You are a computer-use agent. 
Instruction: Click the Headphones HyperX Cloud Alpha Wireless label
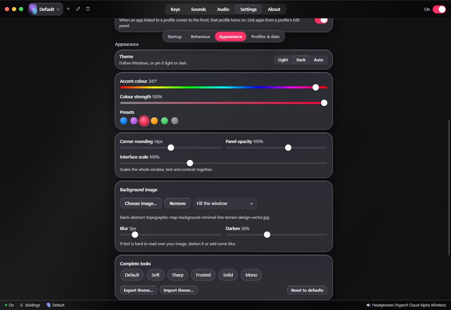click(409, 305)
